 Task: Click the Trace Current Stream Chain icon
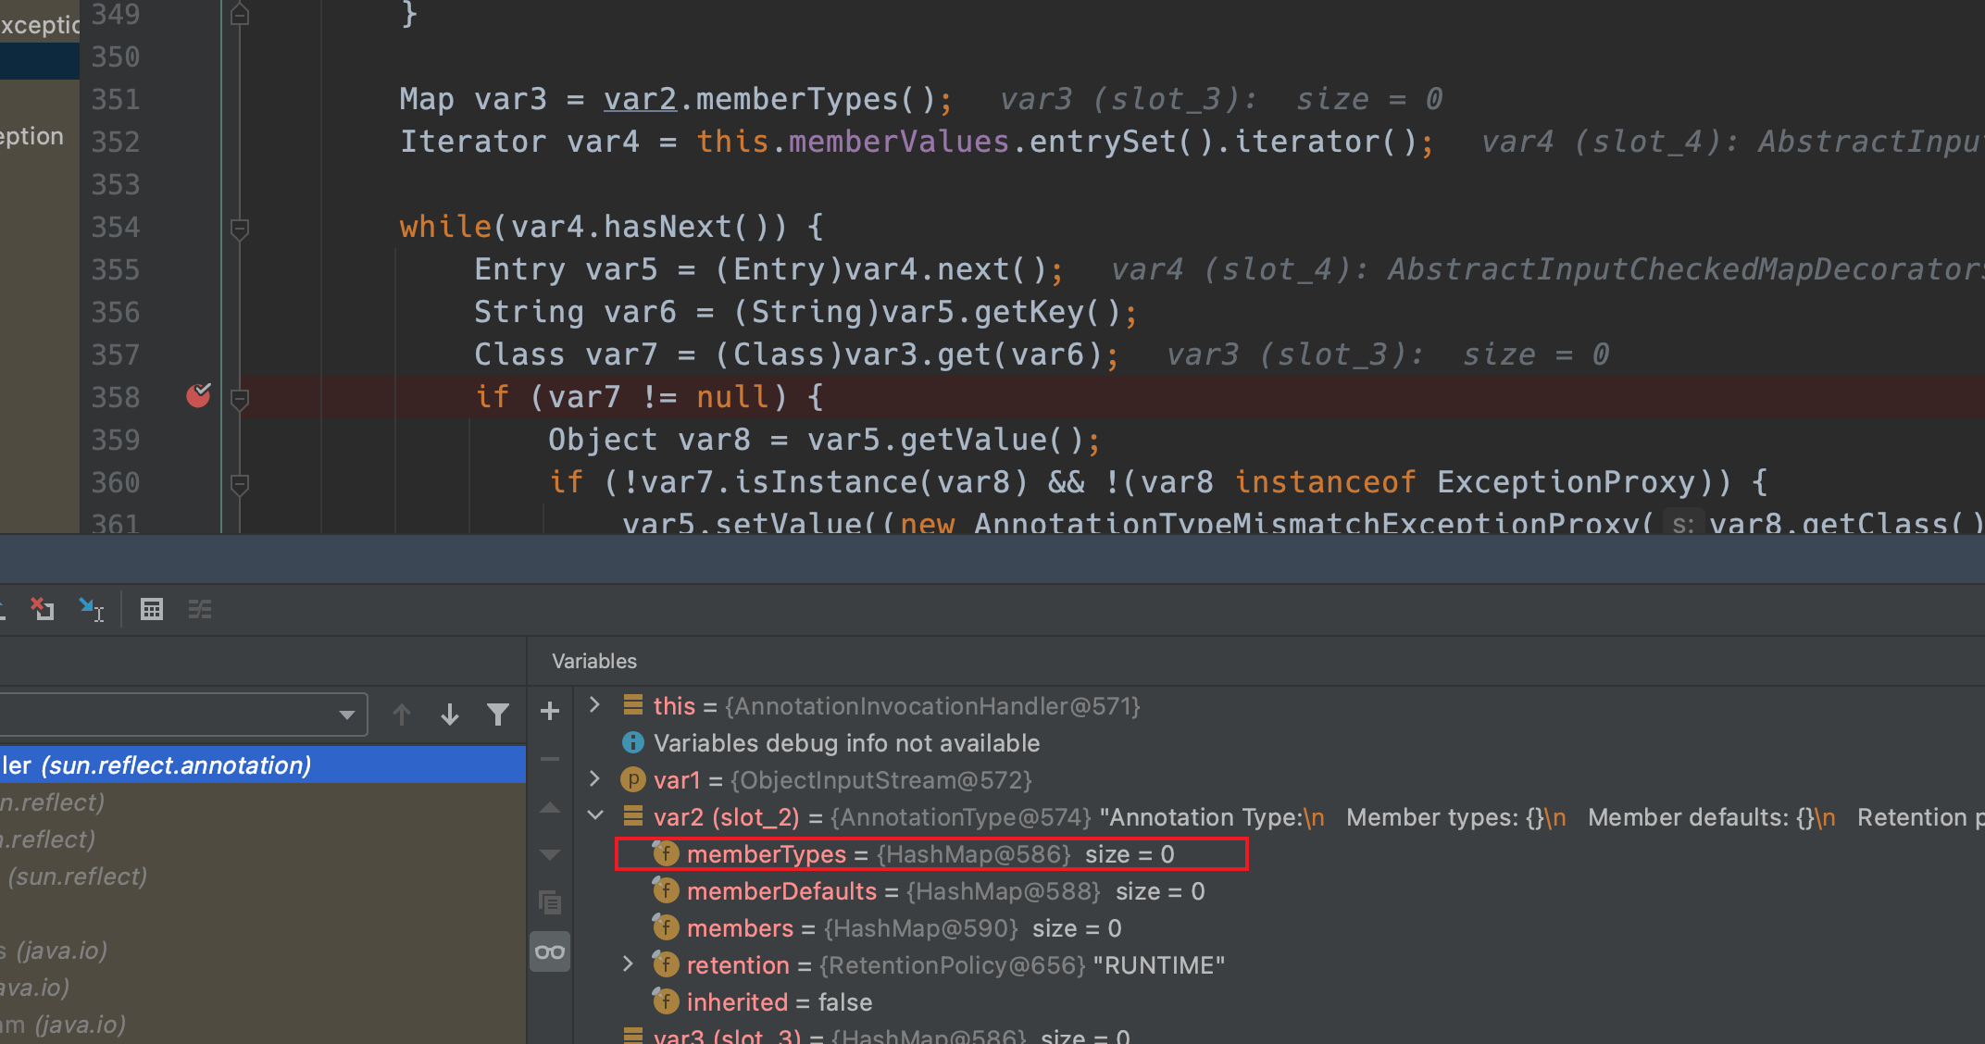(200, 609)
